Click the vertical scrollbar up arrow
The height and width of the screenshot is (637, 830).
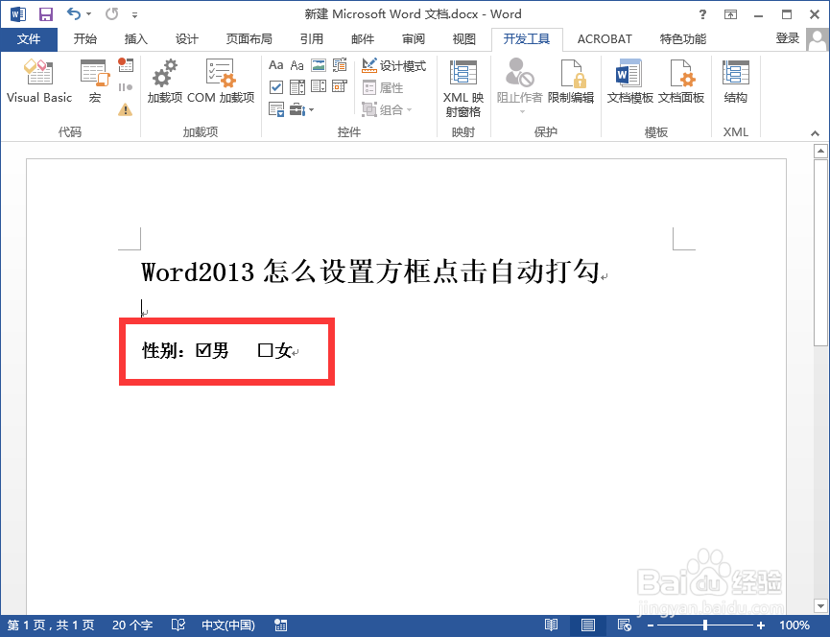(x=820, y=152)
